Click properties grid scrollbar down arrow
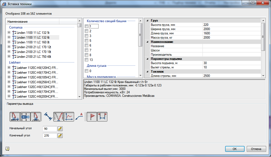The height and width of the screenshot is (157, 271). tap(263, 76)
